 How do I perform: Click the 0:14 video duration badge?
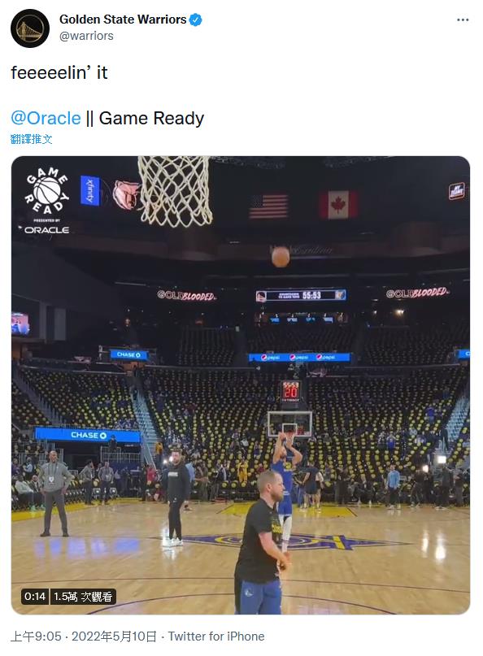[x=35, y=596]
